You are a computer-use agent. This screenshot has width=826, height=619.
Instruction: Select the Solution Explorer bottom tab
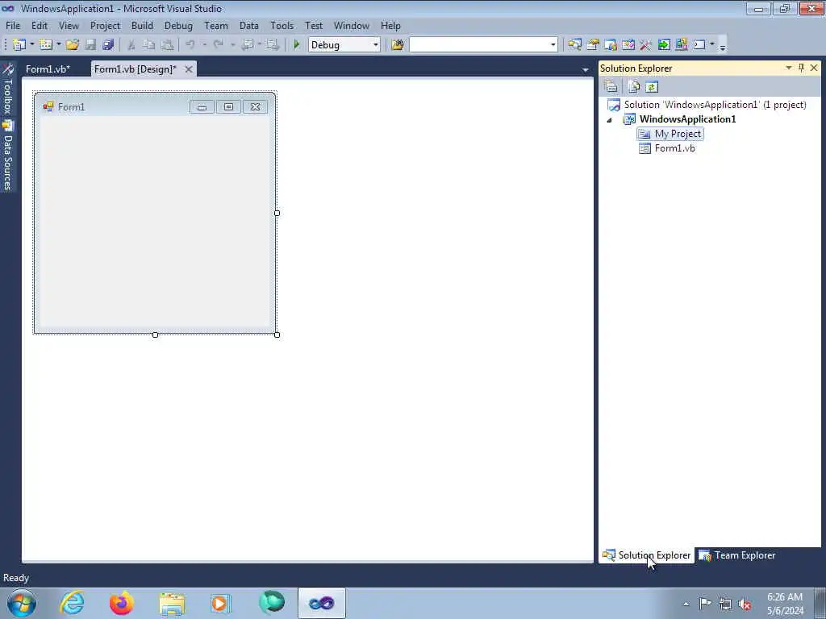click(x=647, y=555)
